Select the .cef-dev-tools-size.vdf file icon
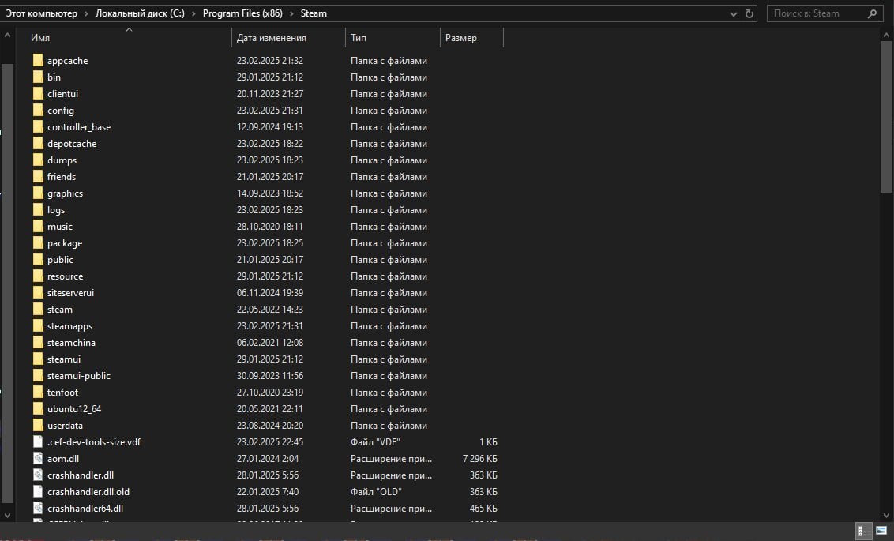The width and height of the screenshot is (894, 541). pos(38,441)
